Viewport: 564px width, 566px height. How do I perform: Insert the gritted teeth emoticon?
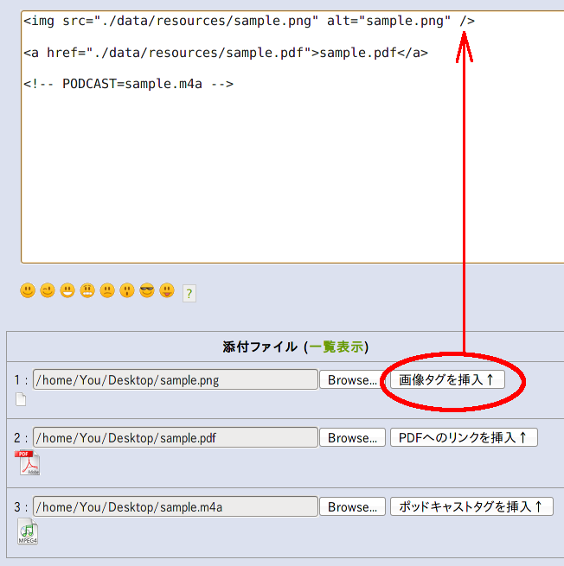[87, 291]
